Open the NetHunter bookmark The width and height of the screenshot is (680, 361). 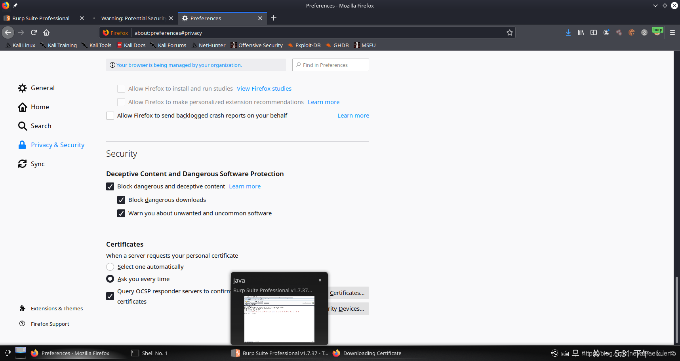tap(208, 45)
